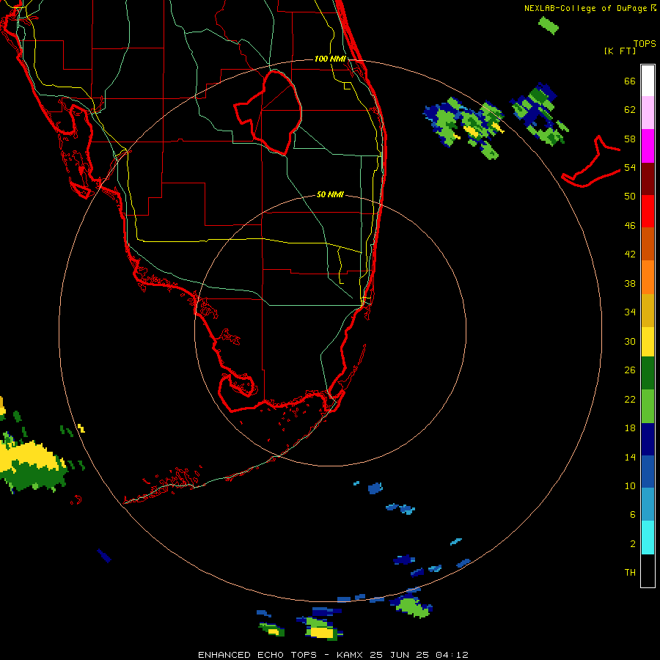Click the yellow 34 kft legend swatch
This screenshot has height=660, width=660.
tap(648, 342)
